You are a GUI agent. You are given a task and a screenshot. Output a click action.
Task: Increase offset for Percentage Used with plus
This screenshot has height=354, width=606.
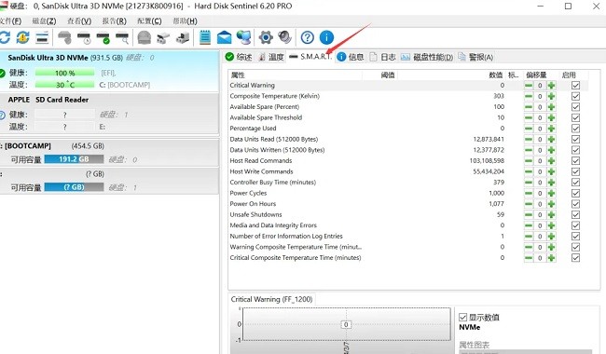[552, 129]
